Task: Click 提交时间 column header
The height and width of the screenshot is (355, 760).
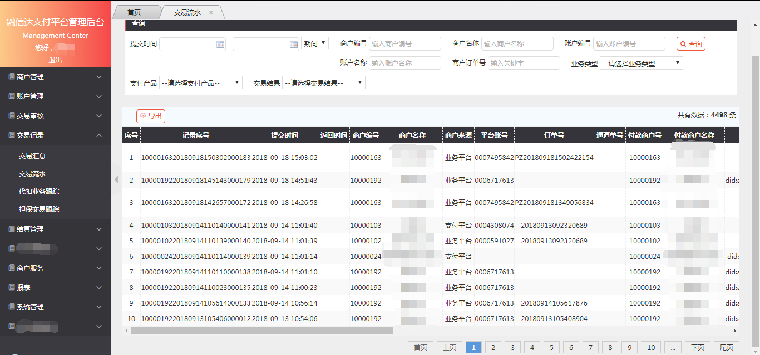Action: (x=284, y=135)
